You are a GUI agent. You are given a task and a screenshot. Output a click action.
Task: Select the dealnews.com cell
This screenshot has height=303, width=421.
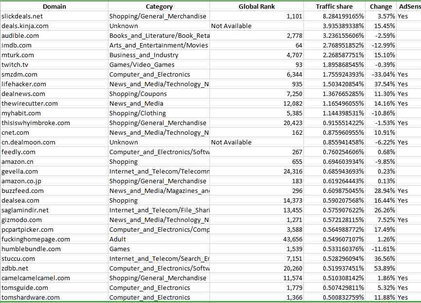54,94
